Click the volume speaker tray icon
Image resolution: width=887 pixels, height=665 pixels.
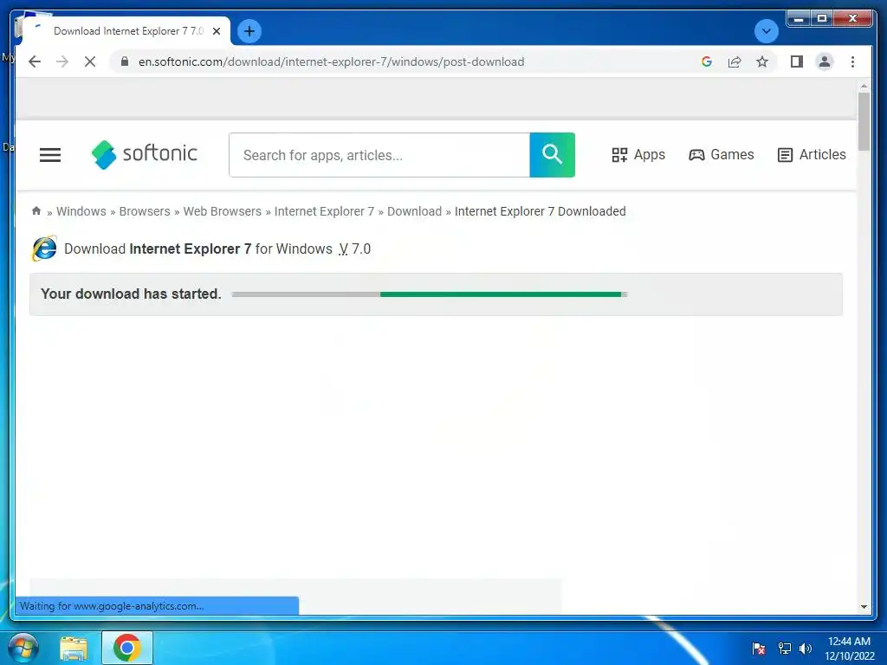click(x=806, y=648)
